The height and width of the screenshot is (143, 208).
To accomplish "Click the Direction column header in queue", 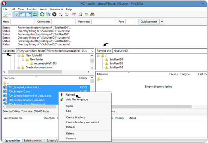I will (x=49, y=118).
